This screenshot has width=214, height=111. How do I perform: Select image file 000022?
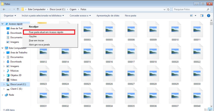(197, 53)
